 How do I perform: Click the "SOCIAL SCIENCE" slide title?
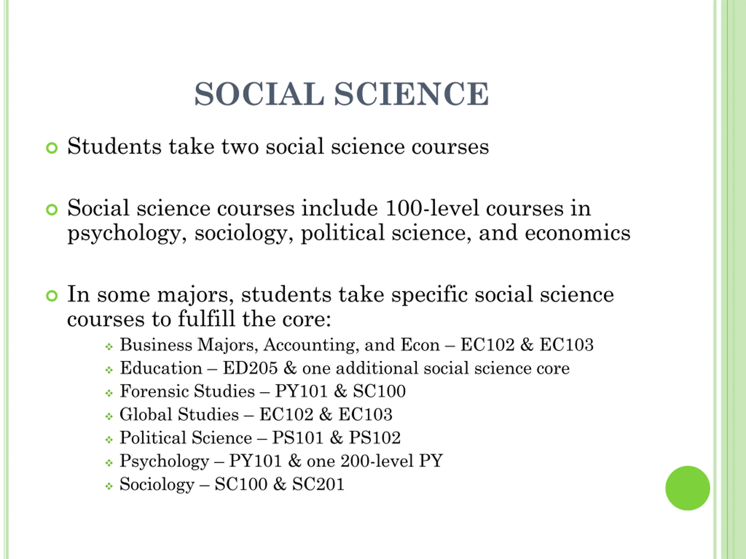(341, 94)
